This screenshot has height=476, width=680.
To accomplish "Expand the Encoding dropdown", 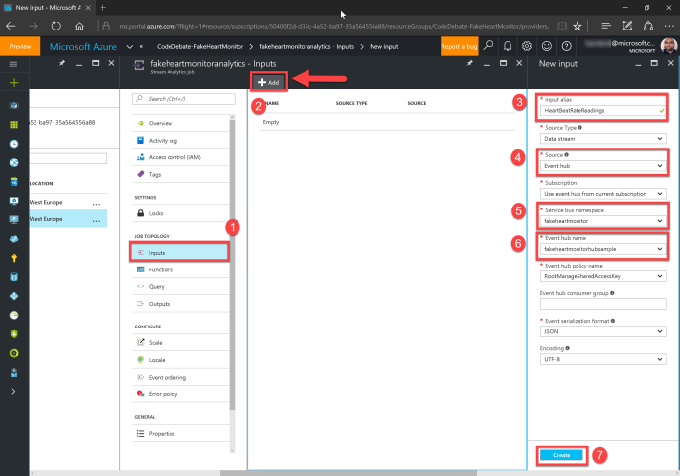I will (603, 359).
